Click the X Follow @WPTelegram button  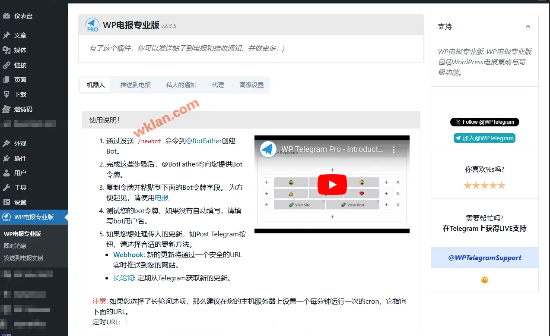tap(485, 122)
